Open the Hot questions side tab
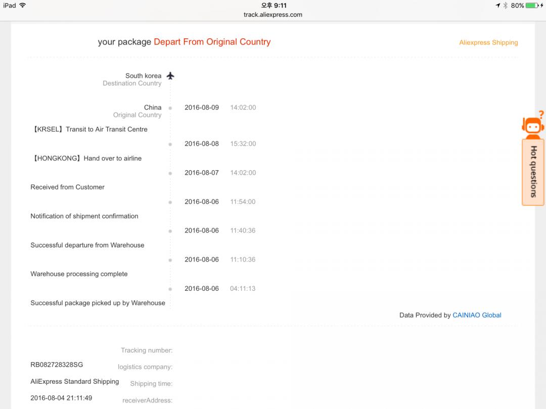Screen dimensions: 546x409 pyautogui.click(x=533, y=172)
